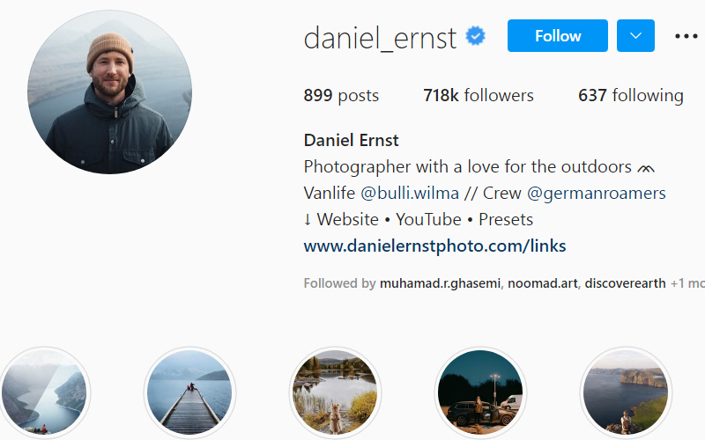705x440 pixels.
Task: Open the night parking lot highlight
Action: click(x=480, y=392)
